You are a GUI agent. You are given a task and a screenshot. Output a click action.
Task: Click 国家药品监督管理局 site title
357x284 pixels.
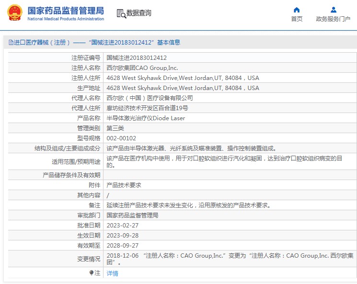[x=66, y=11]
